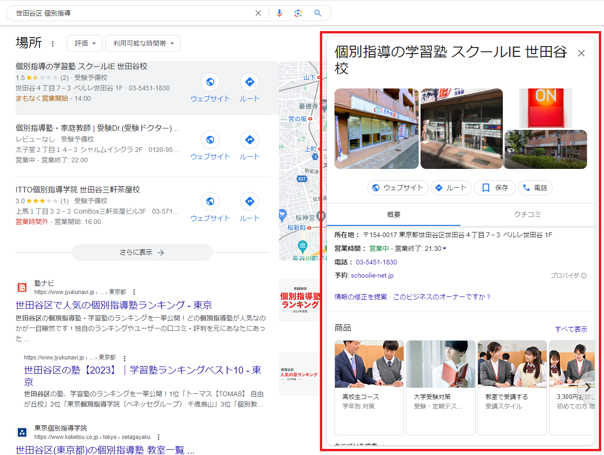Open website icon for 受験Dr. listing
The width and height of the screenshot is (604, 455).
(x=210, y=140)
